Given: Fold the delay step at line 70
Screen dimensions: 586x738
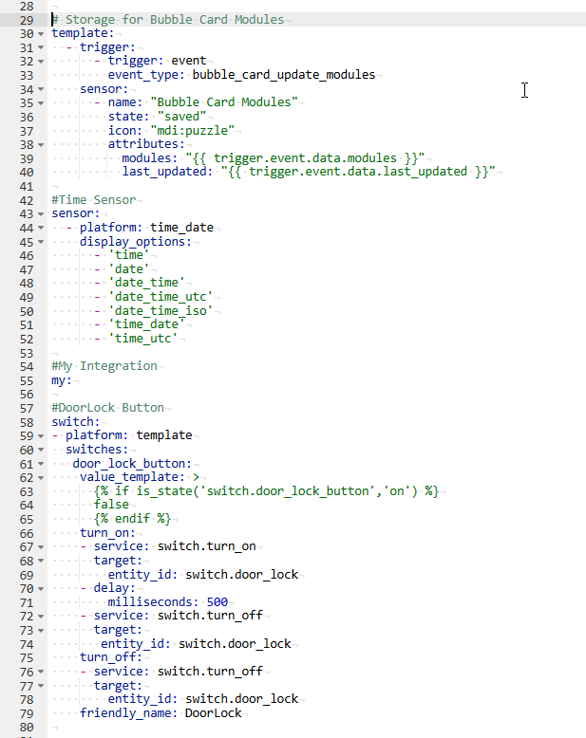Looking at the screenshot, I should [x=41, y=589].
